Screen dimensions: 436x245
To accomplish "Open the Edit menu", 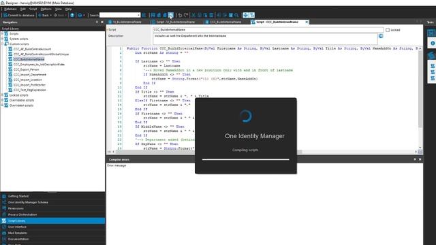I will 22,9.
